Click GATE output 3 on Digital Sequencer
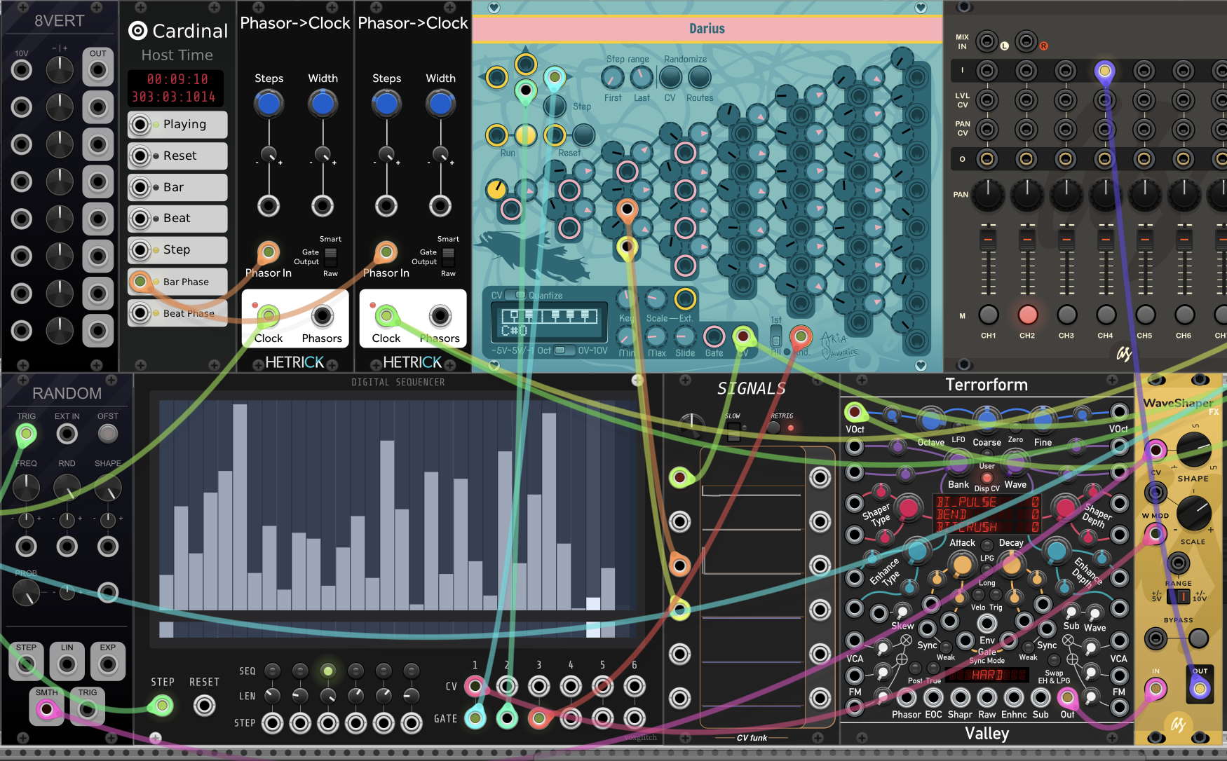1227x761 pixels. pos(538,718)
